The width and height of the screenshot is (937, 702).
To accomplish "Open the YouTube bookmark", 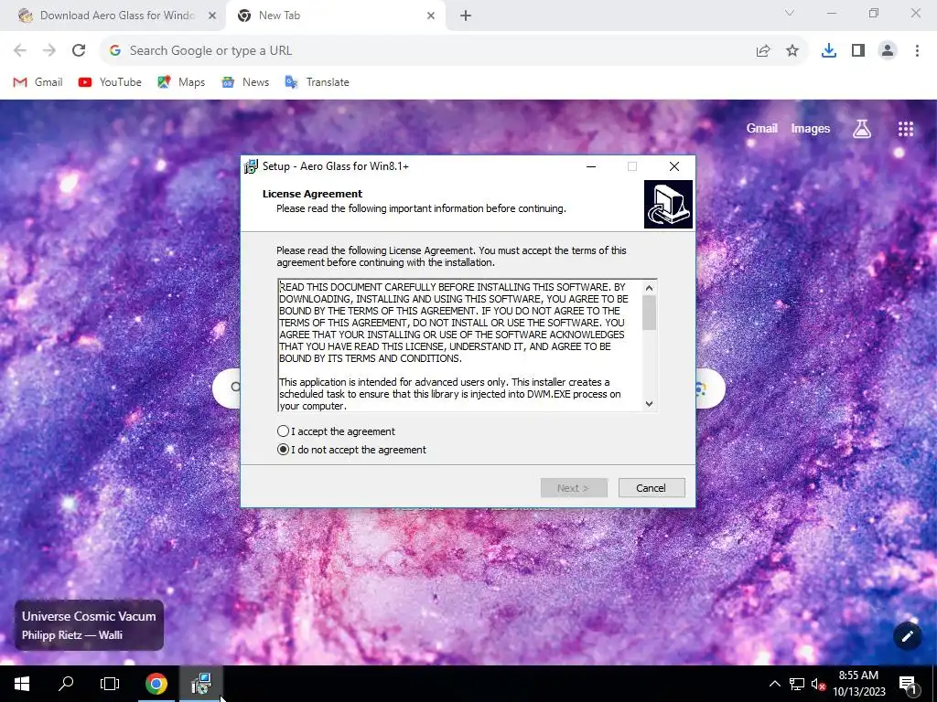I will (110, 82).
